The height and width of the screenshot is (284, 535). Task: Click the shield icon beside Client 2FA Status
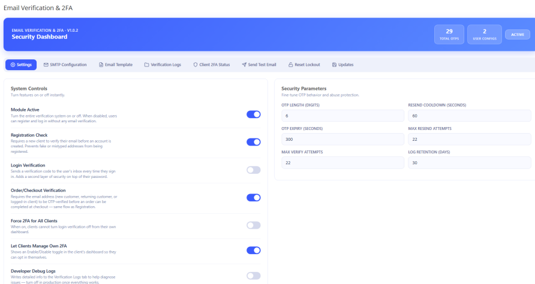point(196,65)
